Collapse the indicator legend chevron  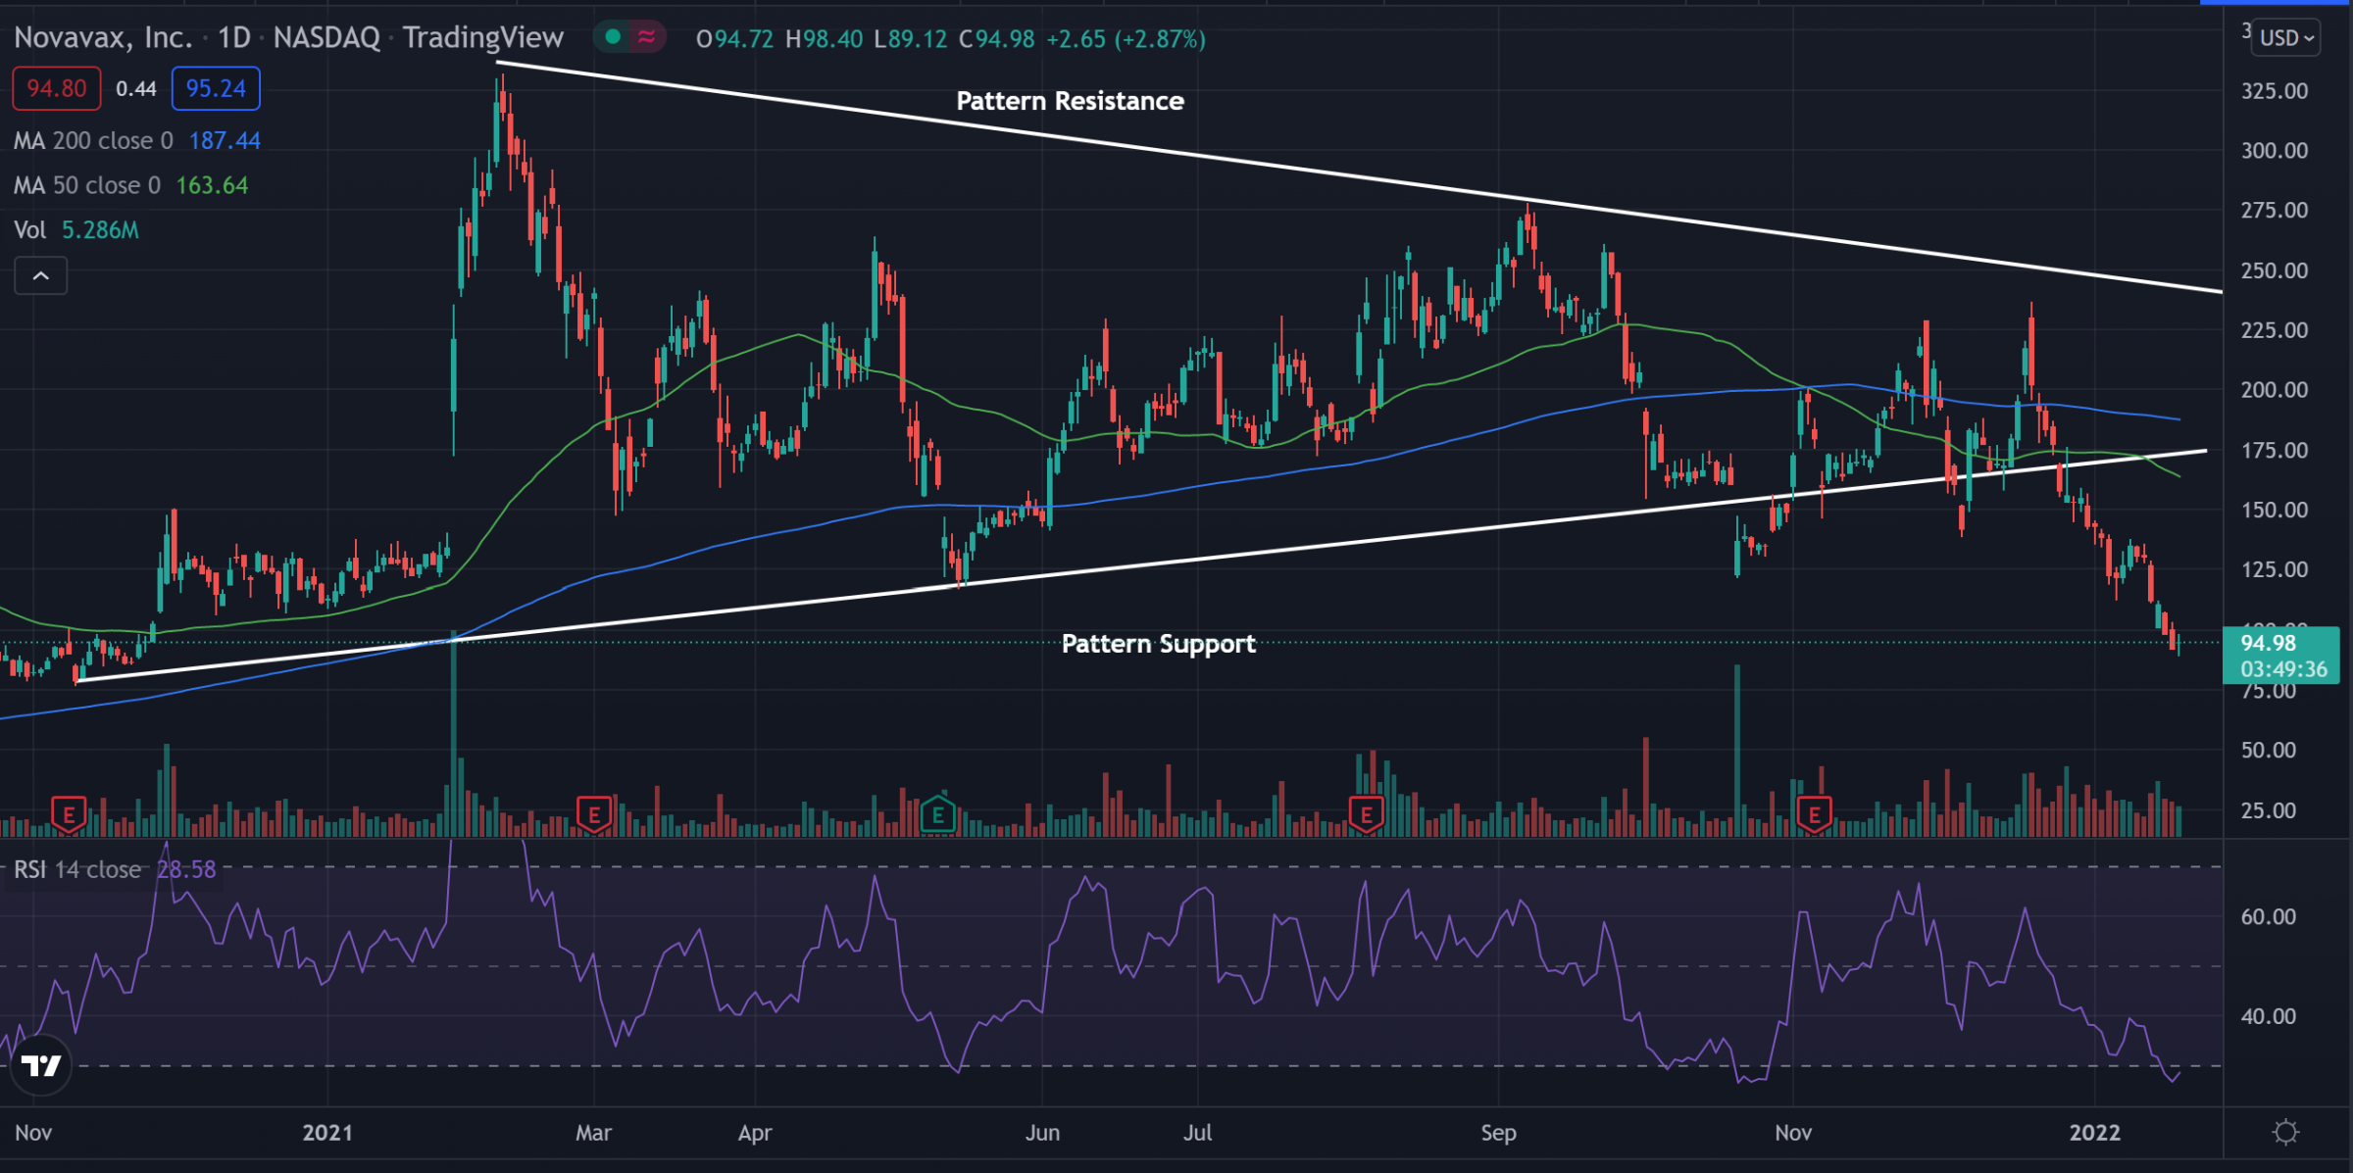pyautogui.click(x=40, y=276)
